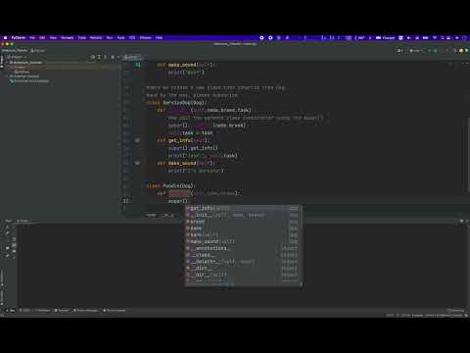Collapse the project root folder
The image size is (470, 353).
point(7,62)
